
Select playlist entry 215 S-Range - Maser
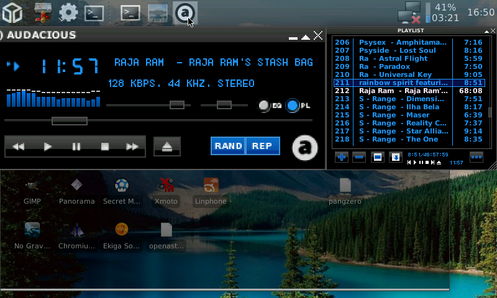pyautogui.click(x=409, y=115)
